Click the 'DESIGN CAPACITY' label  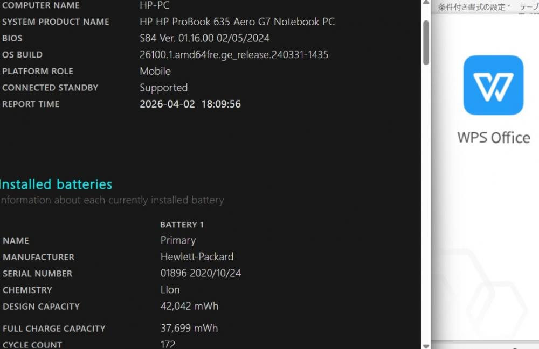pos(42,307)
